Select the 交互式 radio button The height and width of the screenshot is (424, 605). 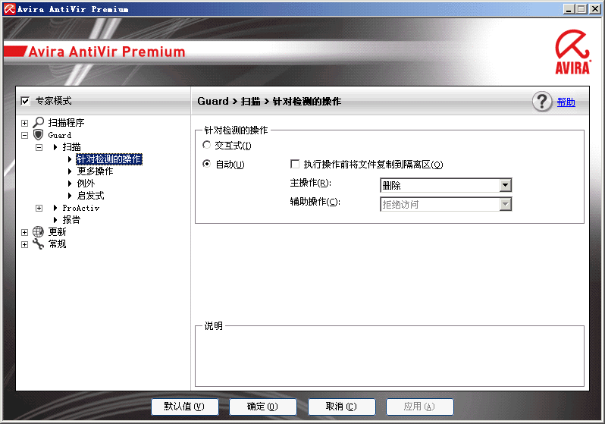coord(207,145)
